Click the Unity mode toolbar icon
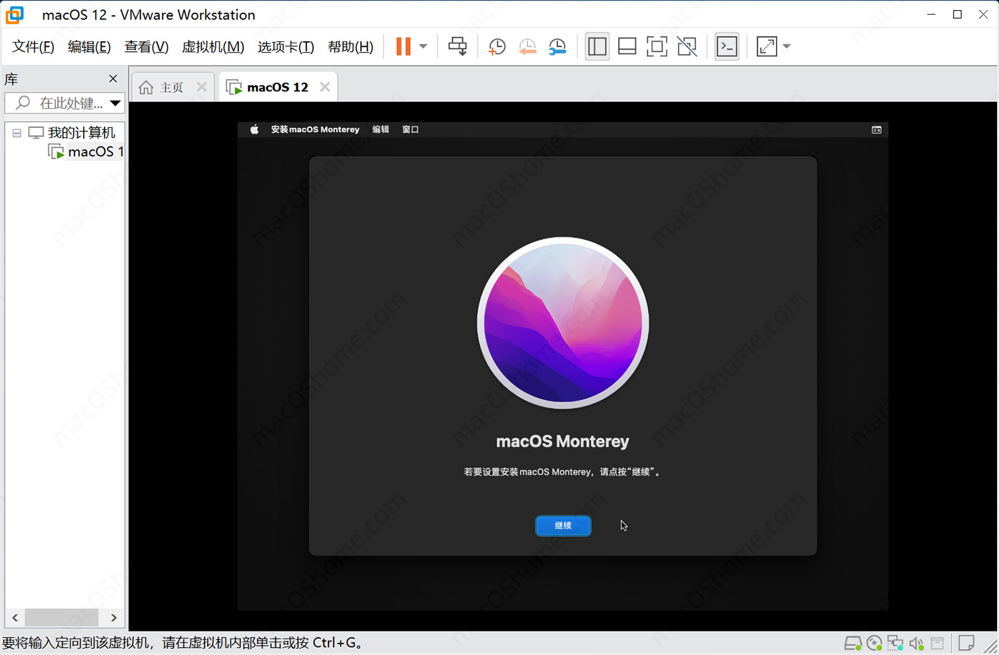 (x=687, y=47)
